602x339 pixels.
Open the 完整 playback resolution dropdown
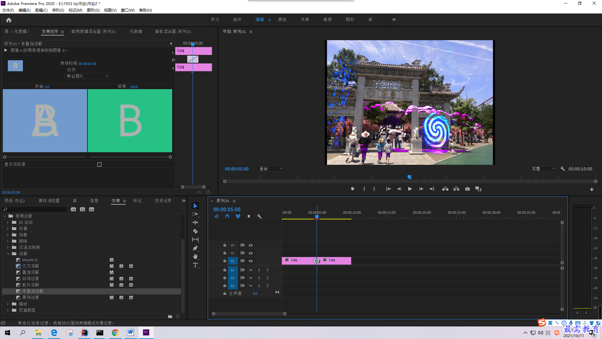pos(543,169)
